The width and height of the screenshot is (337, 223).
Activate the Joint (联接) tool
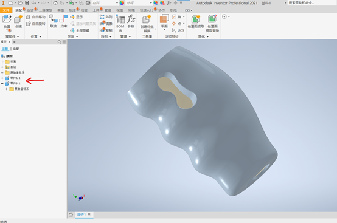pyautogui.click(x=54, y=21)
